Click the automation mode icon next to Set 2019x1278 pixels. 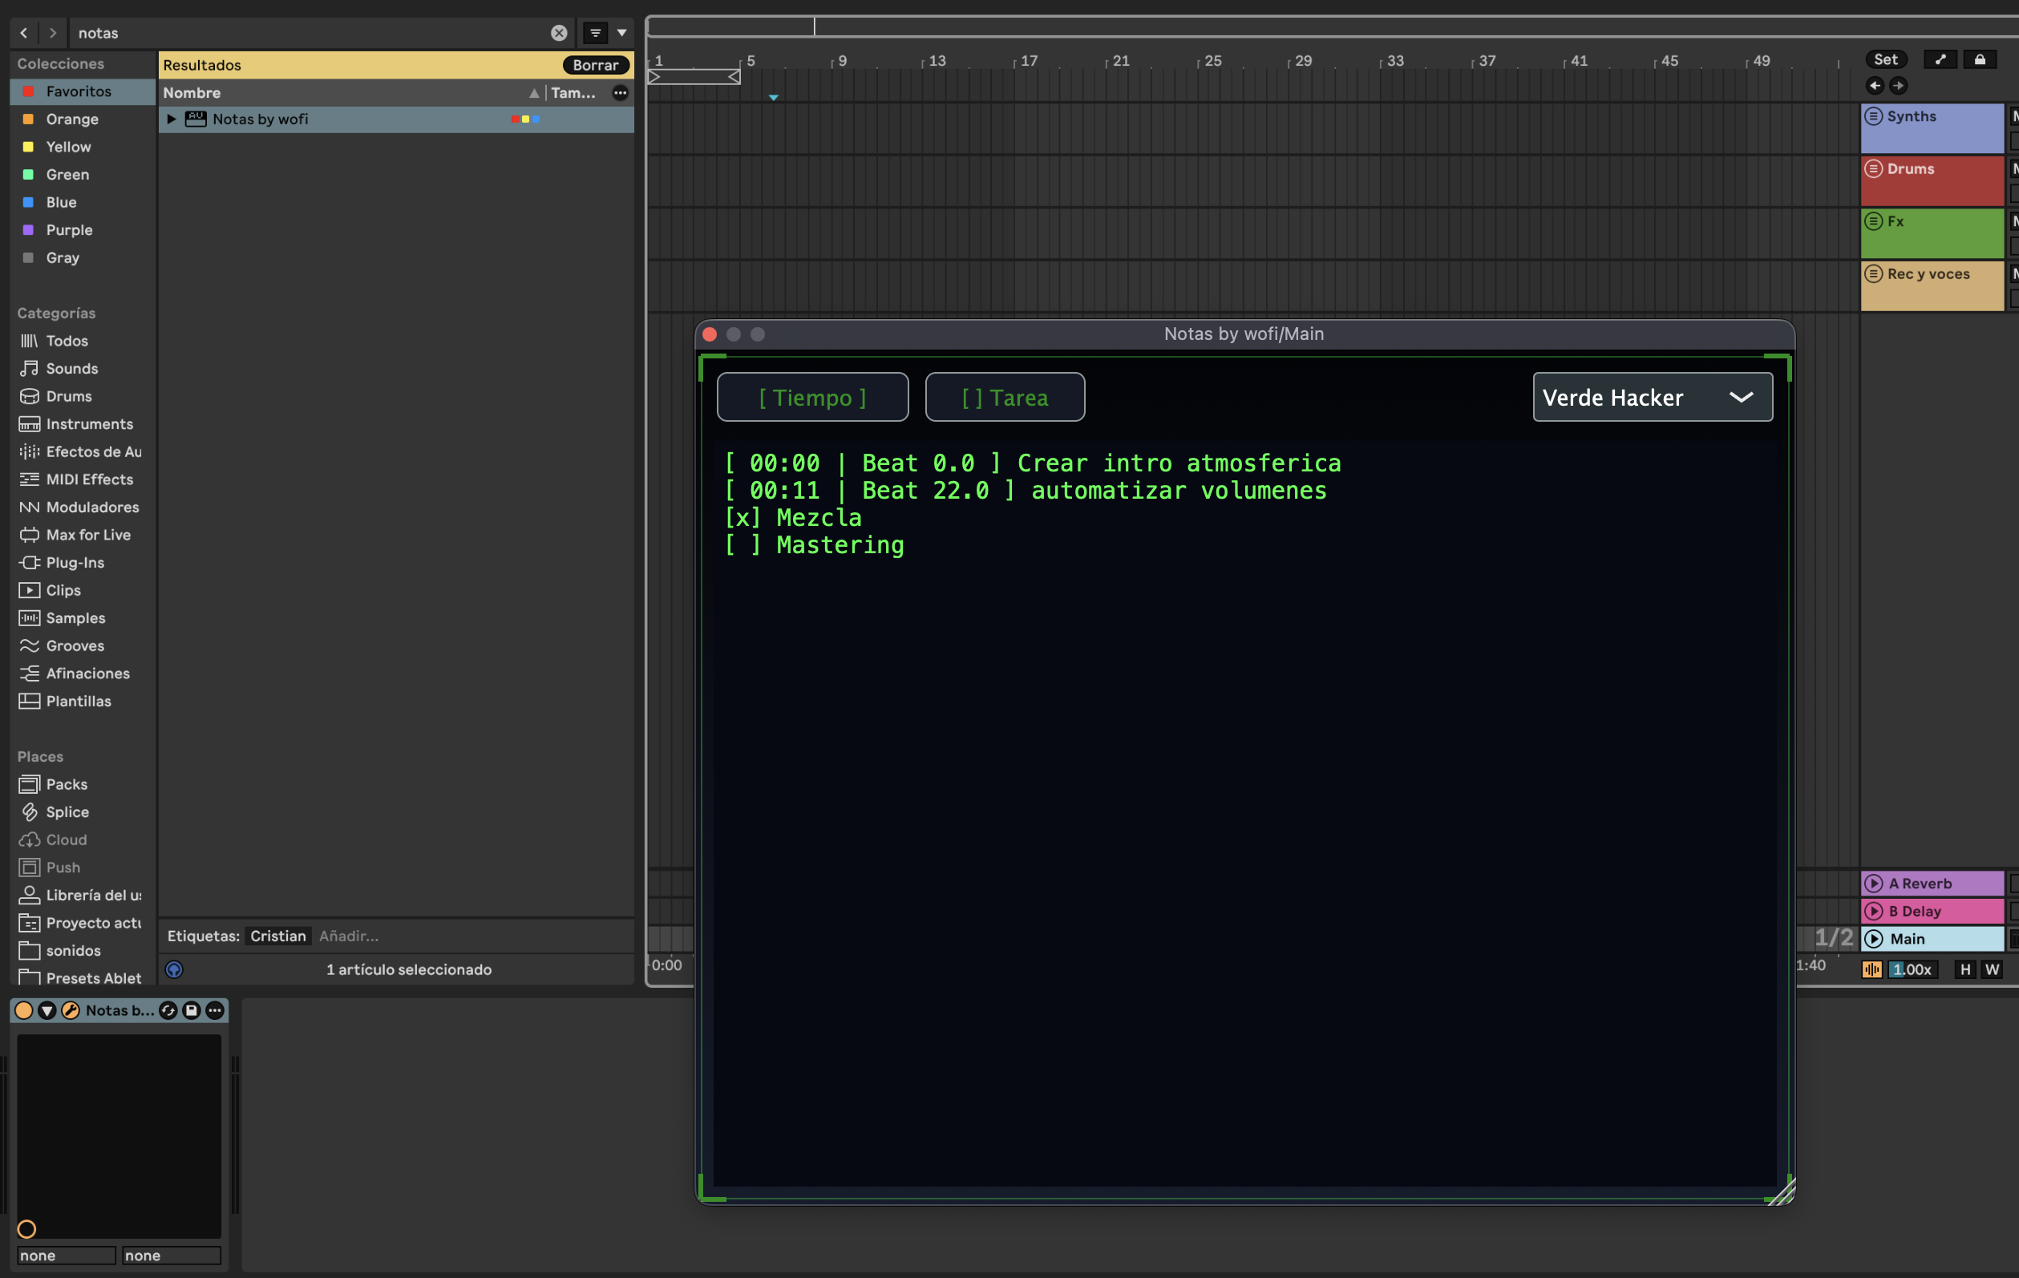click(1940, 59)
